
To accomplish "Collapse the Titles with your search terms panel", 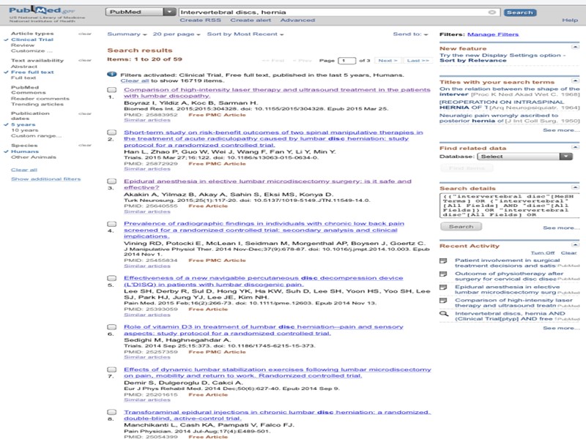I will pyautogui.click(x=575, y=80).
